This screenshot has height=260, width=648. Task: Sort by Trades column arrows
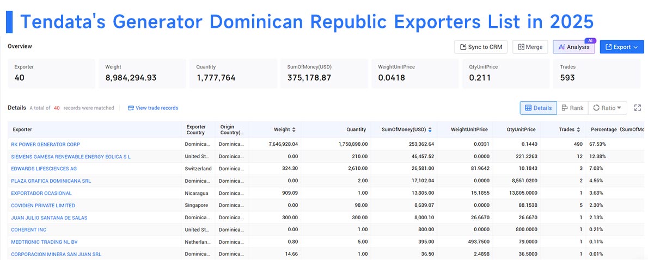(578, 129)
